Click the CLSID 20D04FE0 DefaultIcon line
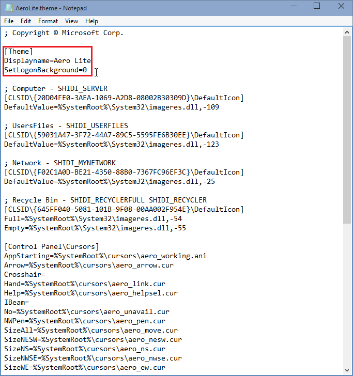The height and width of the screenshot is (376, 353). point(124,98)
